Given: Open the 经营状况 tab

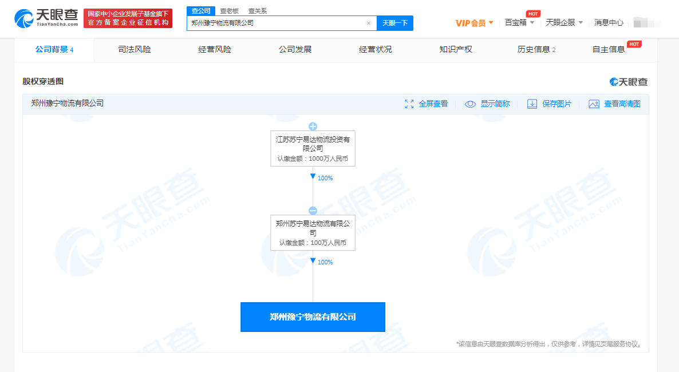Looking at the screenshot, I should 375,49.
